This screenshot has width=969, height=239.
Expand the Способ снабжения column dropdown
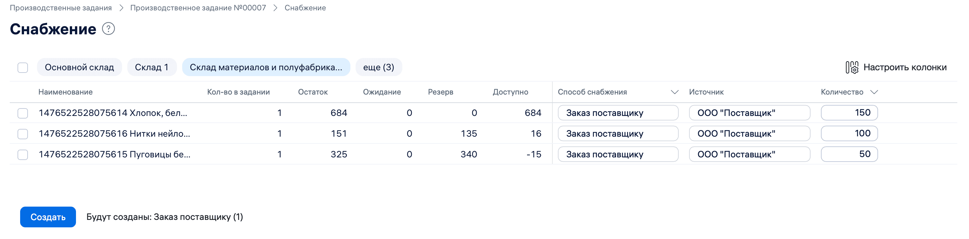pos(675,92)
